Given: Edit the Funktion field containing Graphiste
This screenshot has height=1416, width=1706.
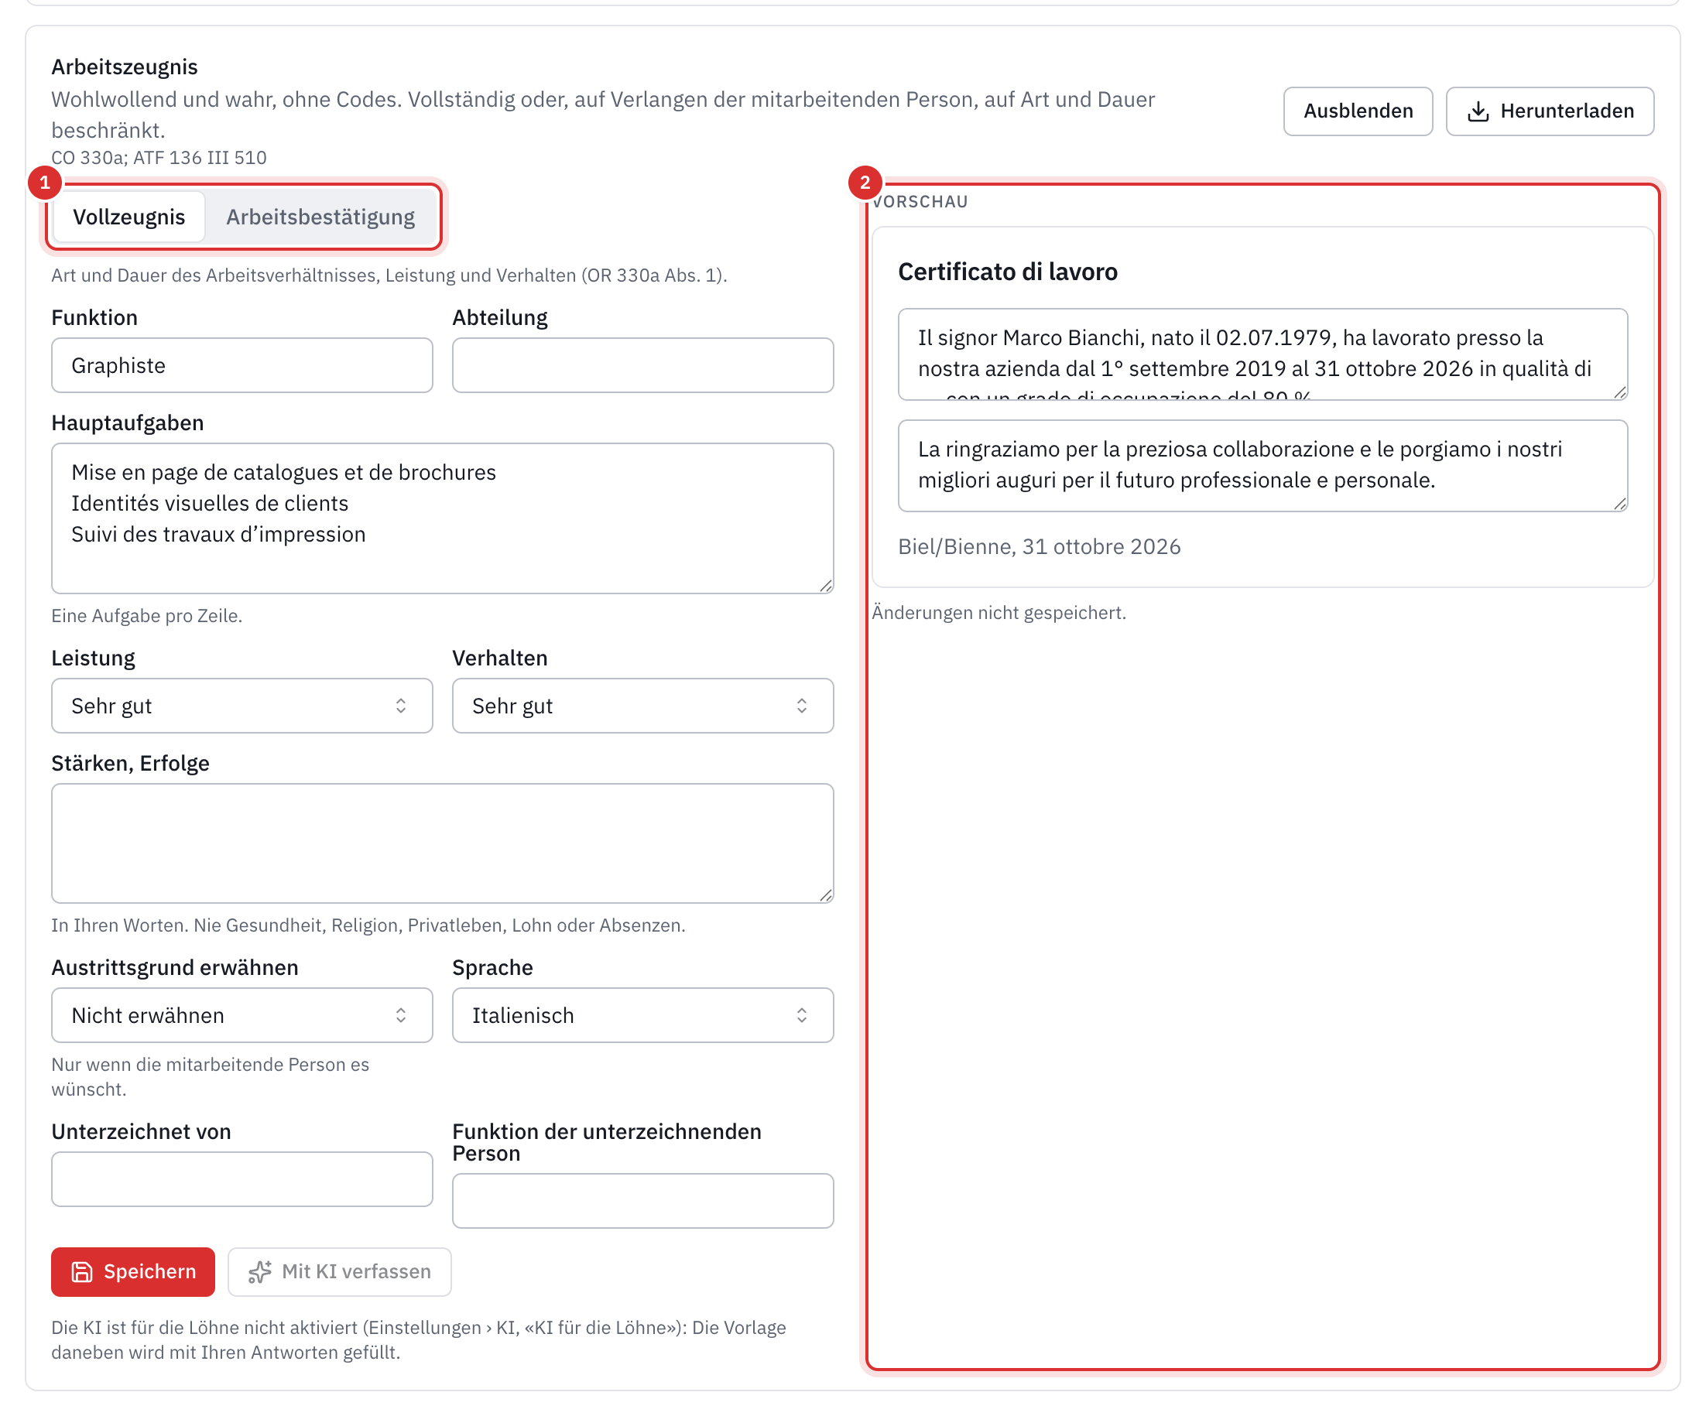Looking at the screenshot, I should (x=242, y=365).
